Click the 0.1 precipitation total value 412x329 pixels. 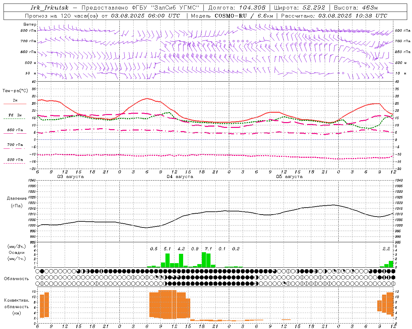coord(222,249)
